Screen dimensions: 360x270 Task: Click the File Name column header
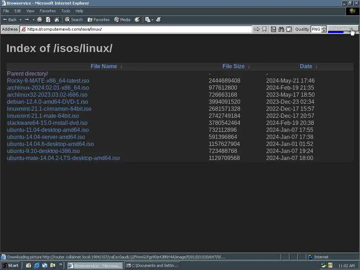(104, 66)
